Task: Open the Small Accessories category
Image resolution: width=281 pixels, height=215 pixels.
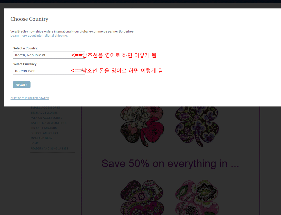Action: pos(46,108)
